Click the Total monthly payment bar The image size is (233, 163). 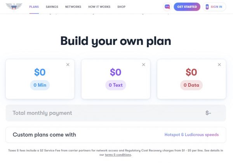coord(116,113)
